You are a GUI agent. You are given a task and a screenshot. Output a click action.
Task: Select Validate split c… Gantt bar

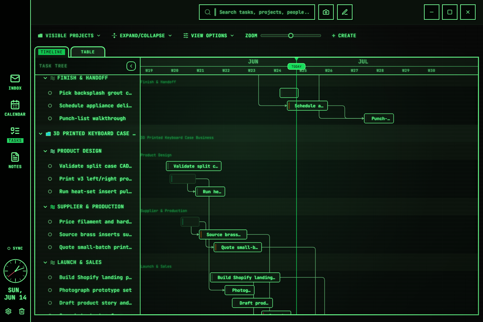(194, 166)
